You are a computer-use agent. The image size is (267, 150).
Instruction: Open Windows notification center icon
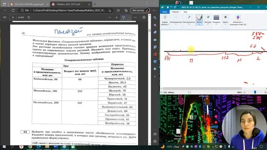(262, 147)
